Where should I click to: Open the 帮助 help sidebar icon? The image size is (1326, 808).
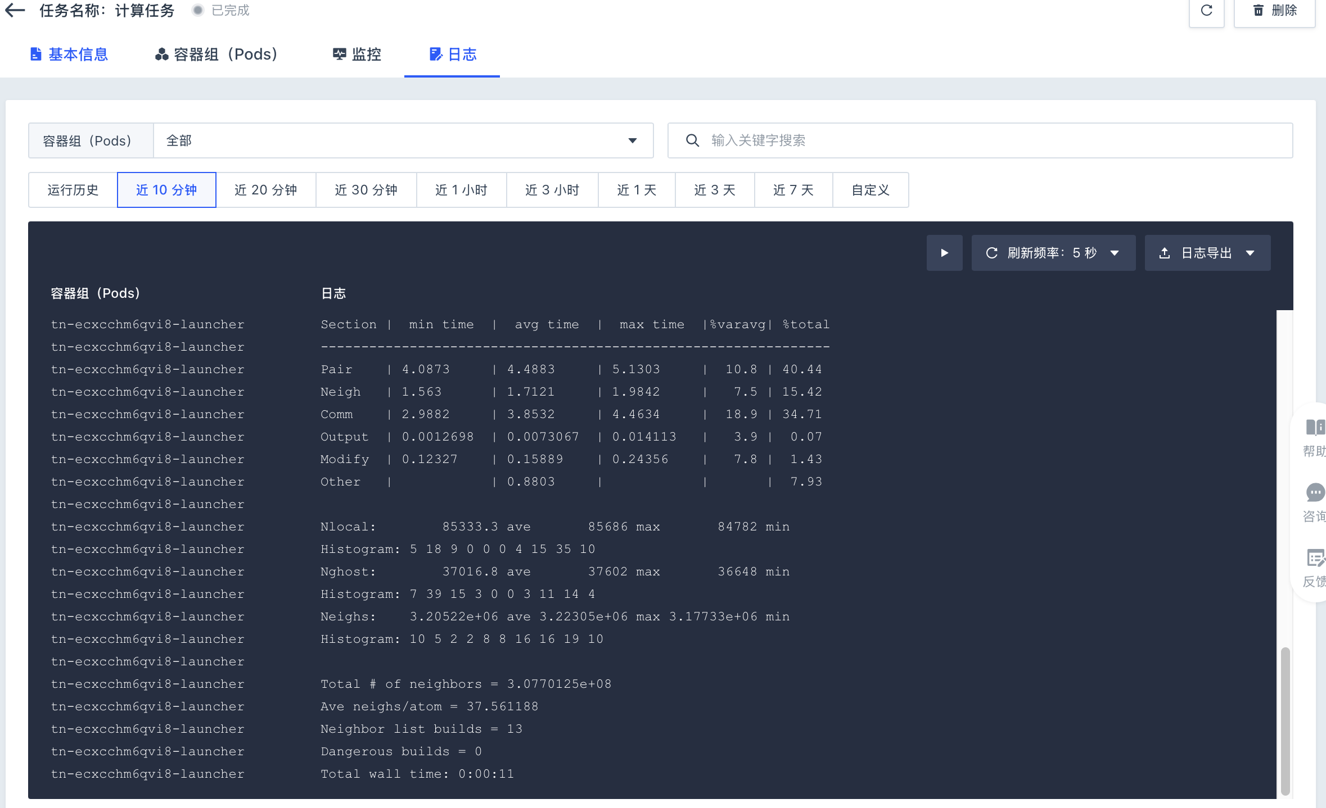pos(1315,437)
